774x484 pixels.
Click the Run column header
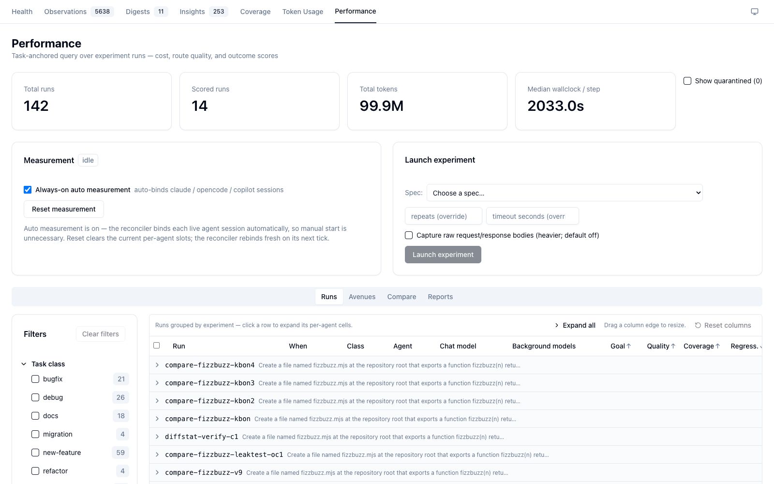[x=179, y=346]
